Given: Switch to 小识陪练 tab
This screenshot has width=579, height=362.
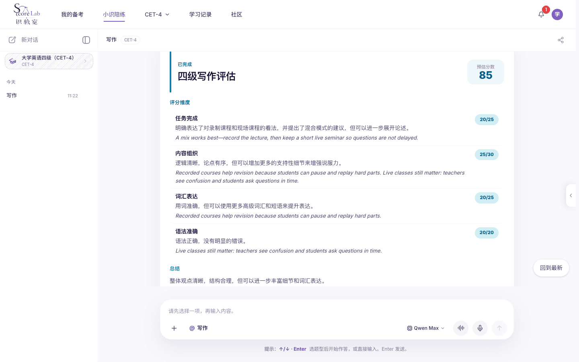Looking at the screenshot, I should tap(114, 14).
